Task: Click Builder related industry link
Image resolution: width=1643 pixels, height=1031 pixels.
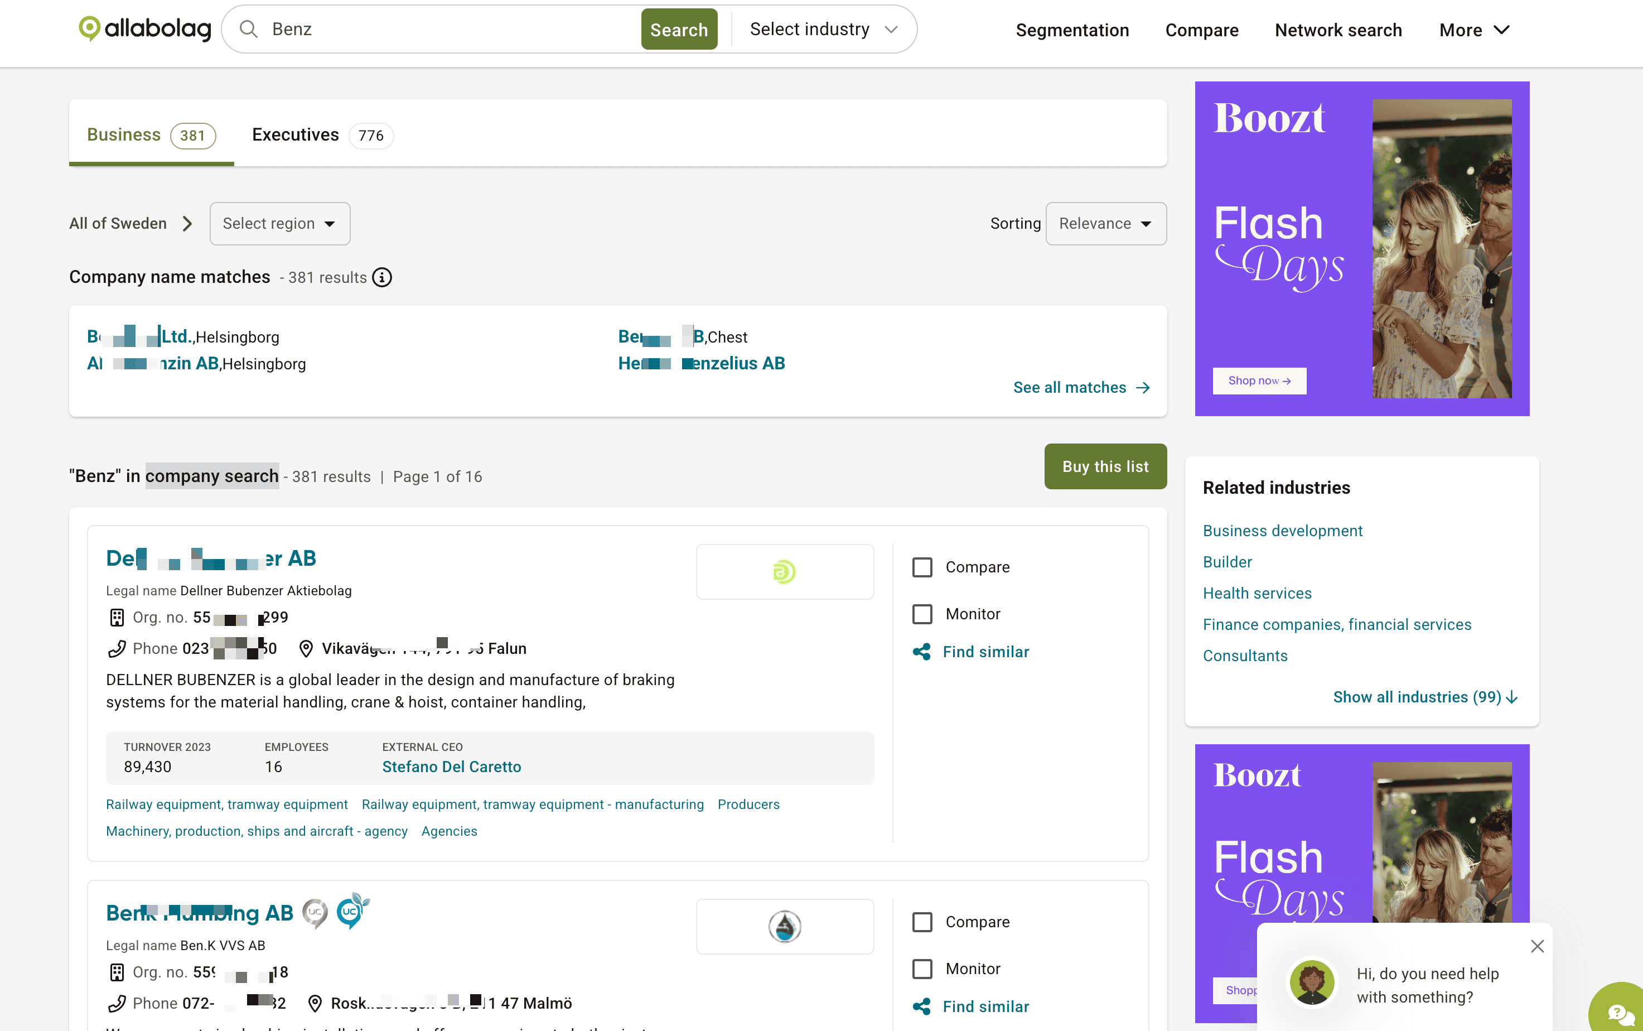Action: pyautogui.click(x=1226, y=562)
